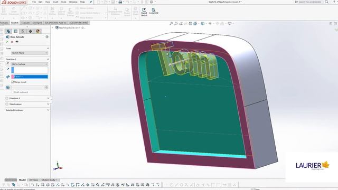Screen dimensions: 338x190
Task: Click the Direction of Extrusion selection box
Action: tap(30, 70)
